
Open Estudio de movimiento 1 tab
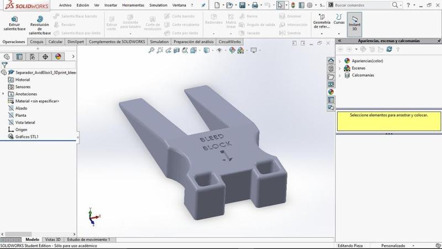(88, 240)
